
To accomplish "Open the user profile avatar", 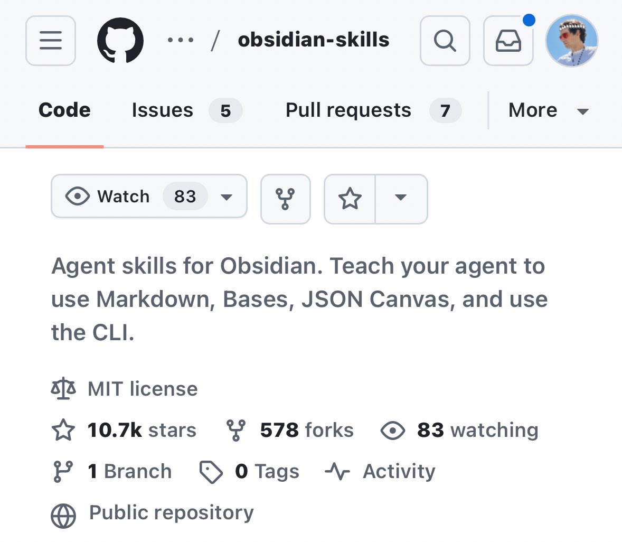I will 571,41.
